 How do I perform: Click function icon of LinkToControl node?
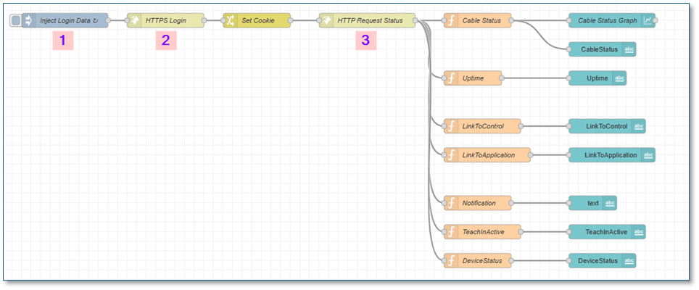[x=451, y=127]
